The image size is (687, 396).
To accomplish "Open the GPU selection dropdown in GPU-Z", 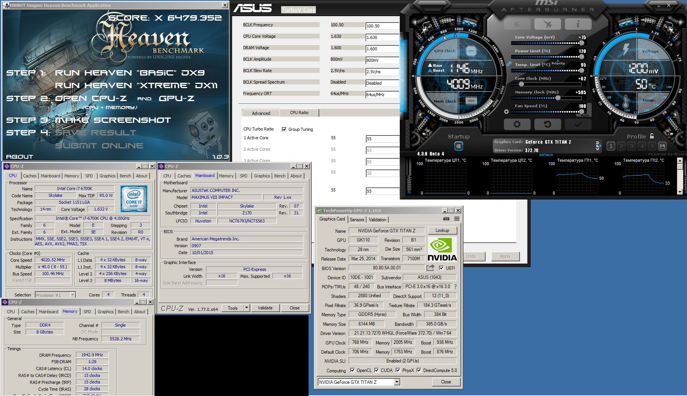I will 397,382.
